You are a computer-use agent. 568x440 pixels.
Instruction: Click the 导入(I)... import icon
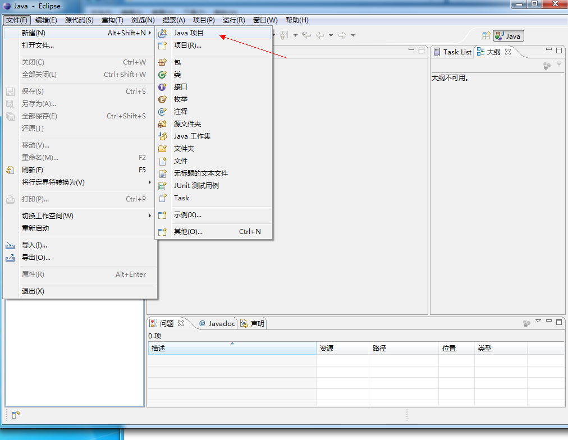(x=10, y=245)
